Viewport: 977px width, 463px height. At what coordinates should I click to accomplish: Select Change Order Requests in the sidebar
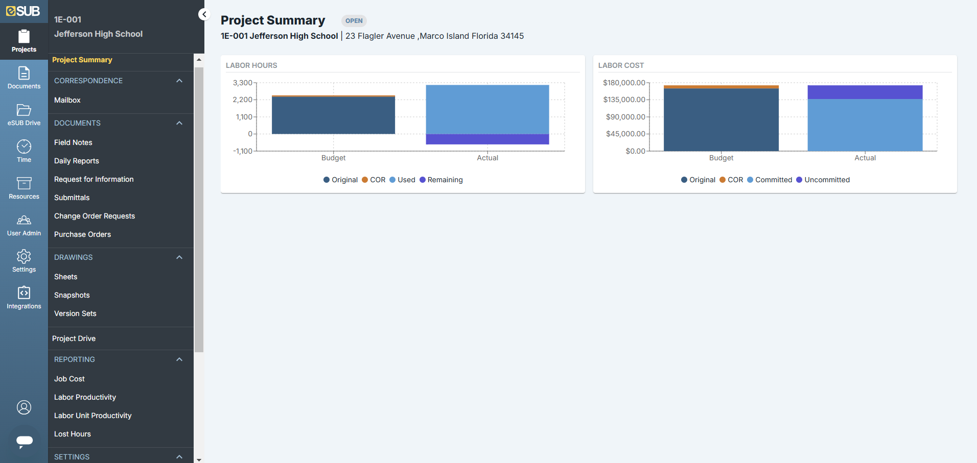(95, 216)
